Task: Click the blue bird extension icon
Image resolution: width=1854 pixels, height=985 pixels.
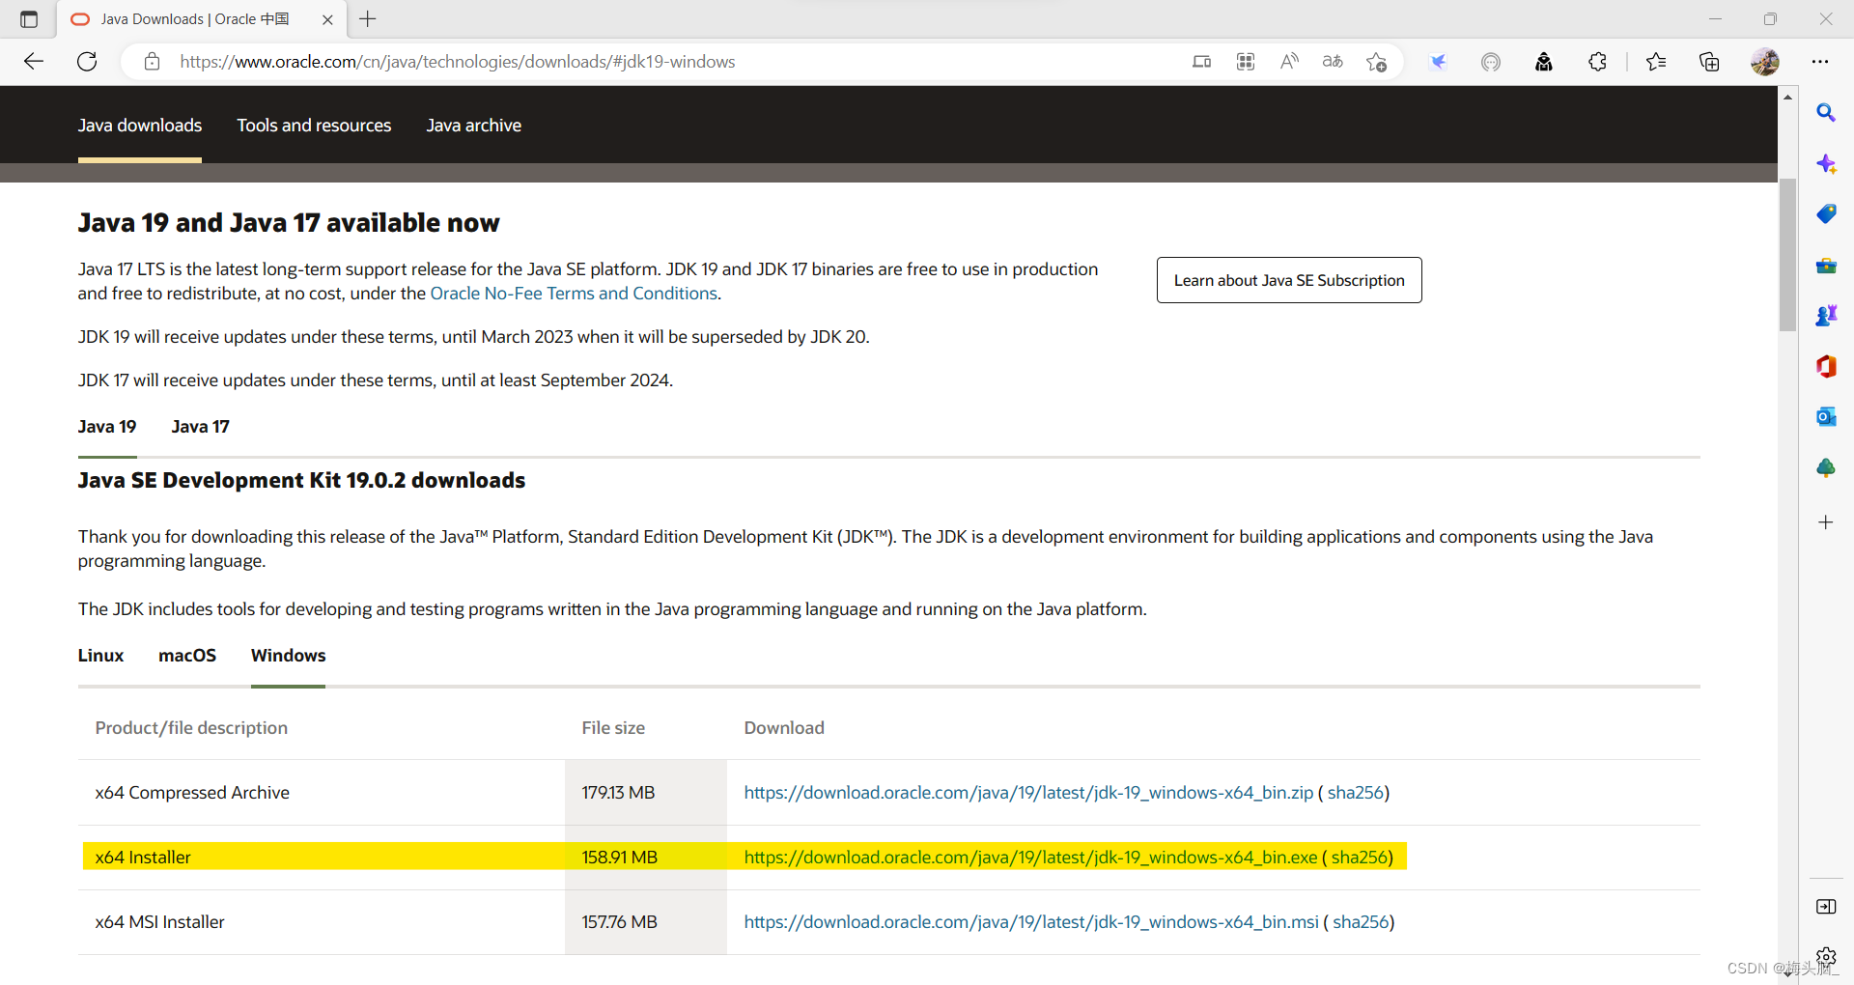Action: [1438, 62]
